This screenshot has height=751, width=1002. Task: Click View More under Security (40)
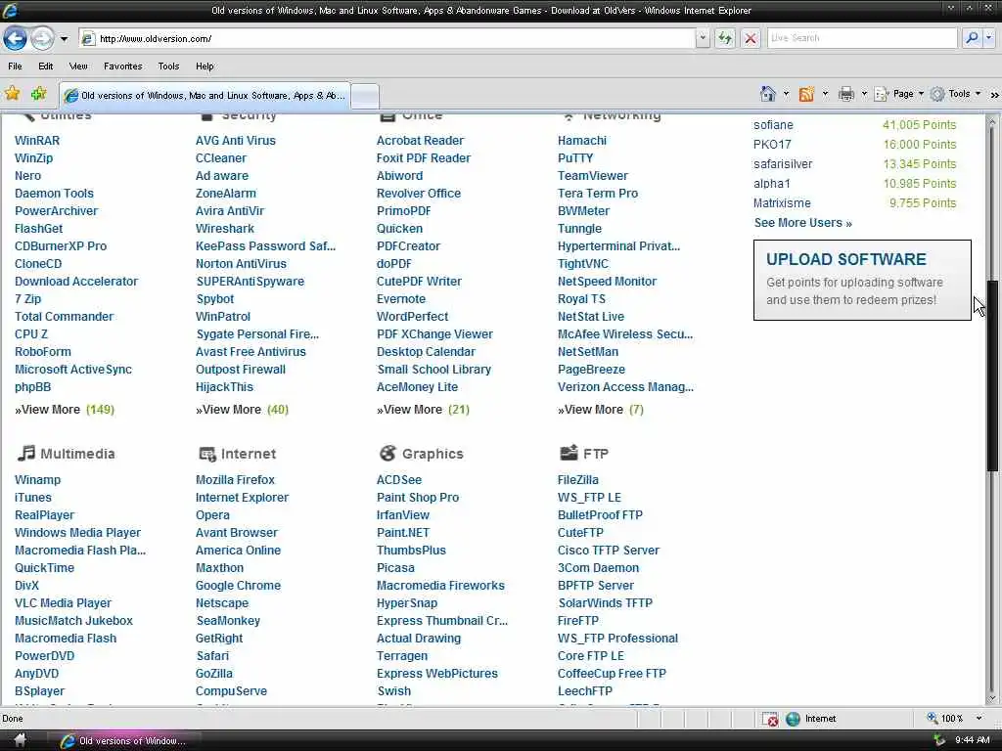pos(243,410)
